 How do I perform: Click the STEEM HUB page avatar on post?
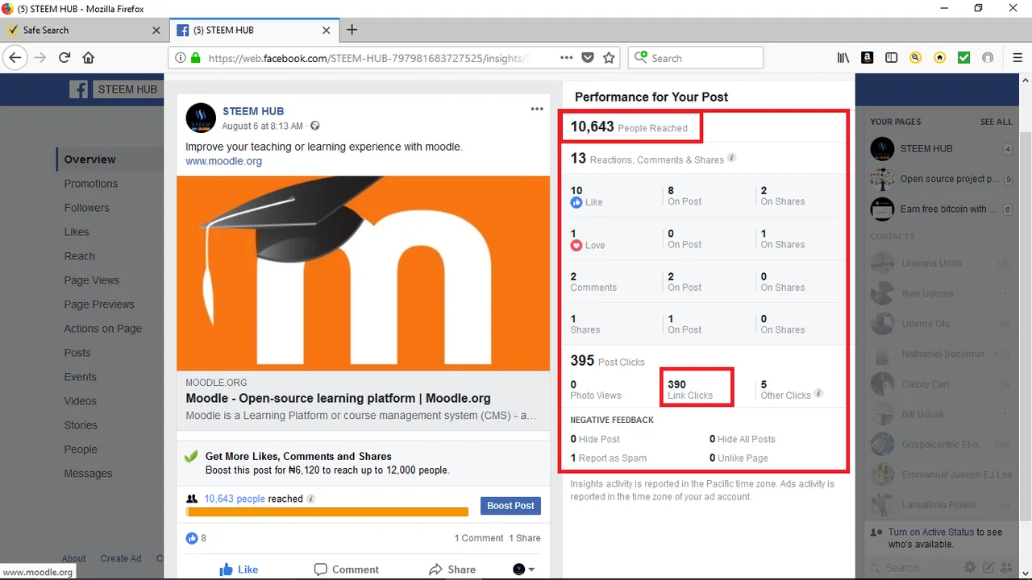click(x=201, y=118)
